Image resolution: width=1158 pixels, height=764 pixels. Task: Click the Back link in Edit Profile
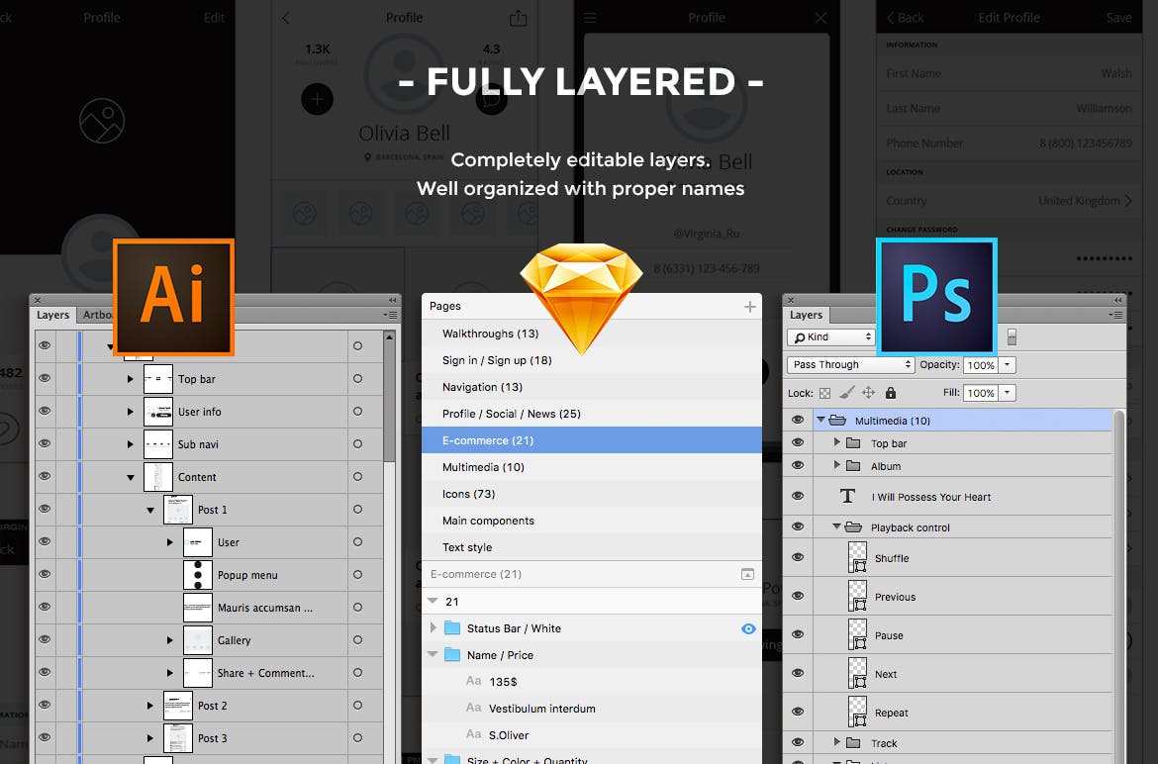[x=905, y=18]
